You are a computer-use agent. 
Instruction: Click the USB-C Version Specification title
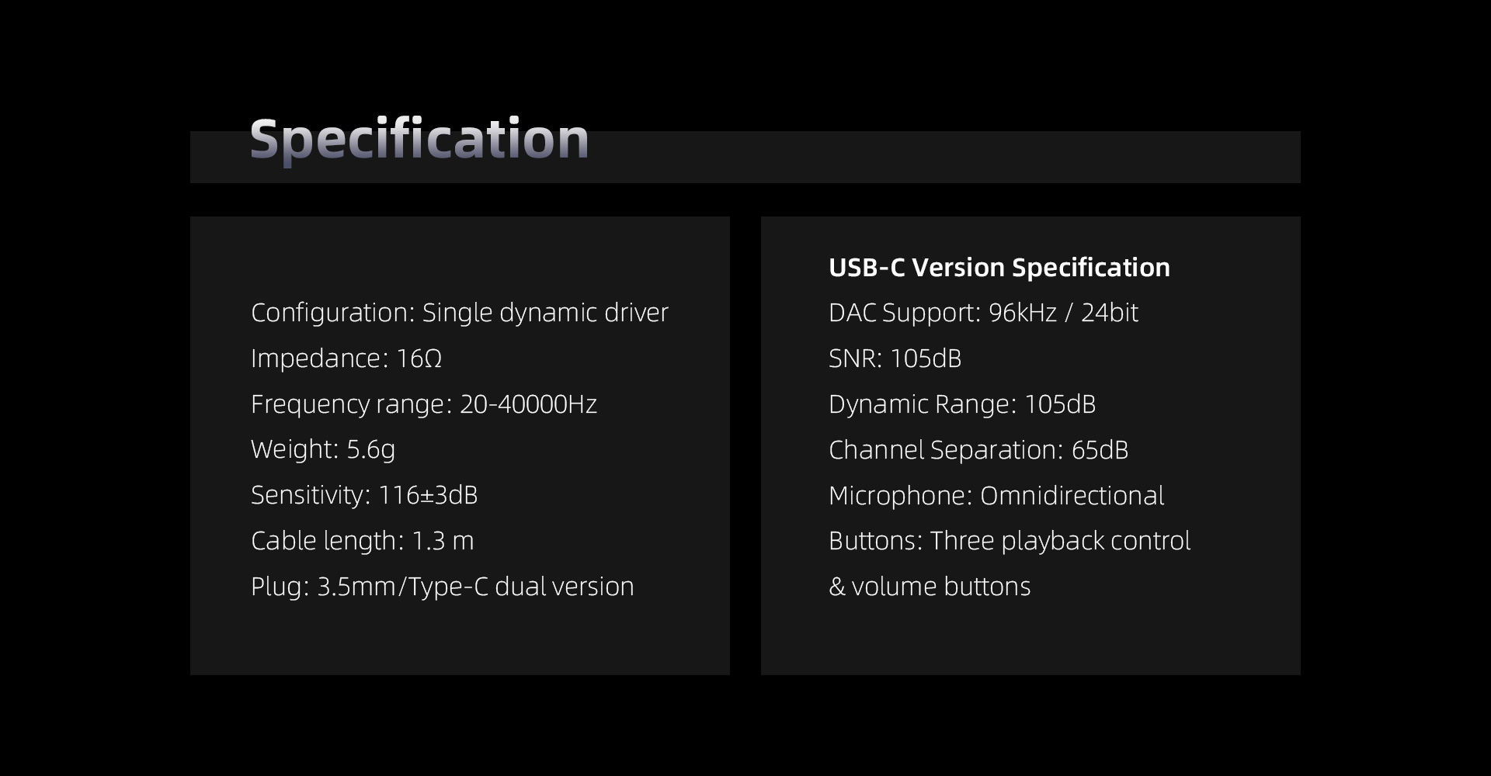click(x=999, y=268)
